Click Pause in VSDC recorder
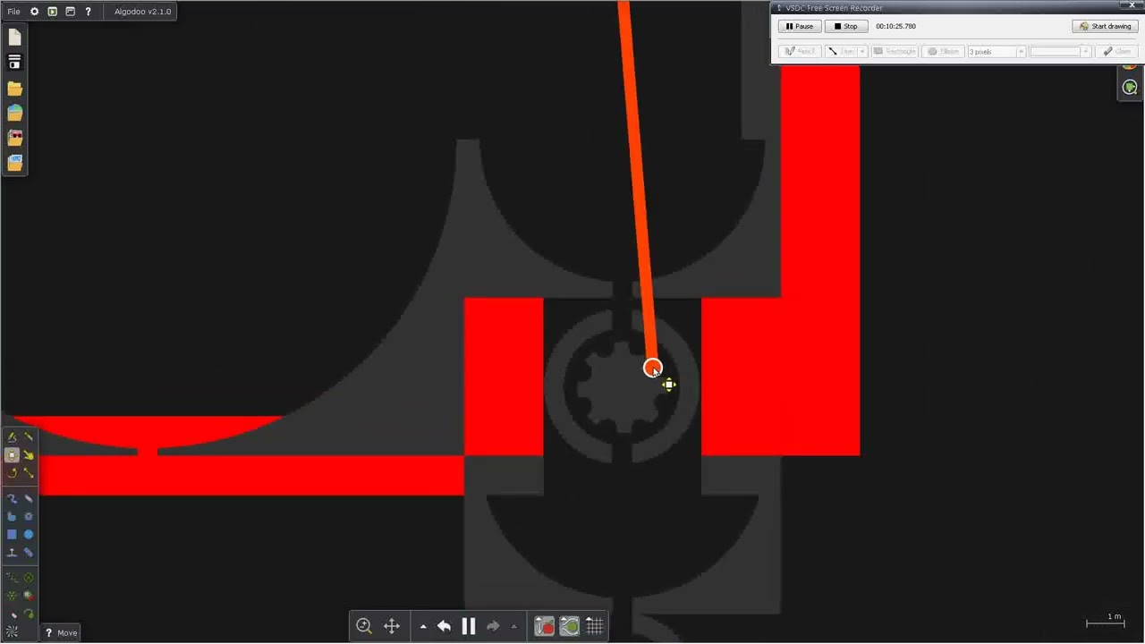 [800, 26]
